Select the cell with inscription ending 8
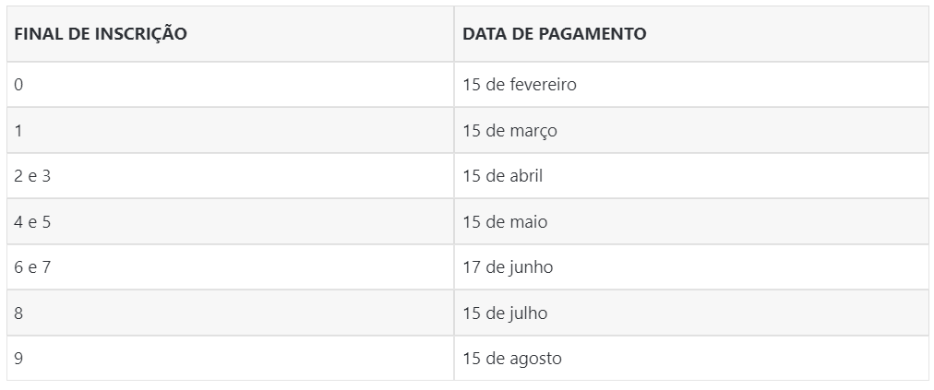The width and height of the screenshot is (934, 390). pyautogui.click(x=18, y=313)
